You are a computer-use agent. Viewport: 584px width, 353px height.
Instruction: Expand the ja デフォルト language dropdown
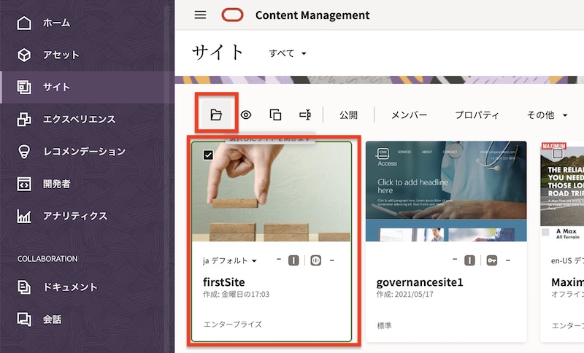pyautogui.click(x=230, y=260)
